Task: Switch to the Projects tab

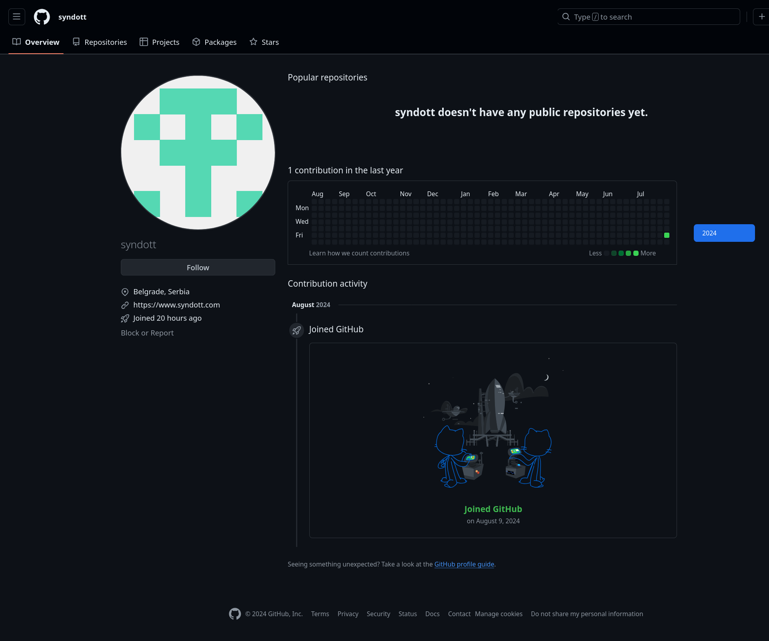Action: pos(160,42)
